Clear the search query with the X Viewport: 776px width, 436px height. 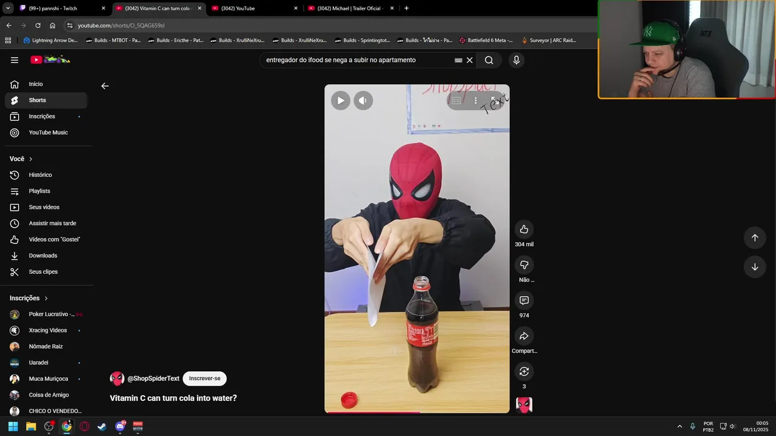point(469,60)
